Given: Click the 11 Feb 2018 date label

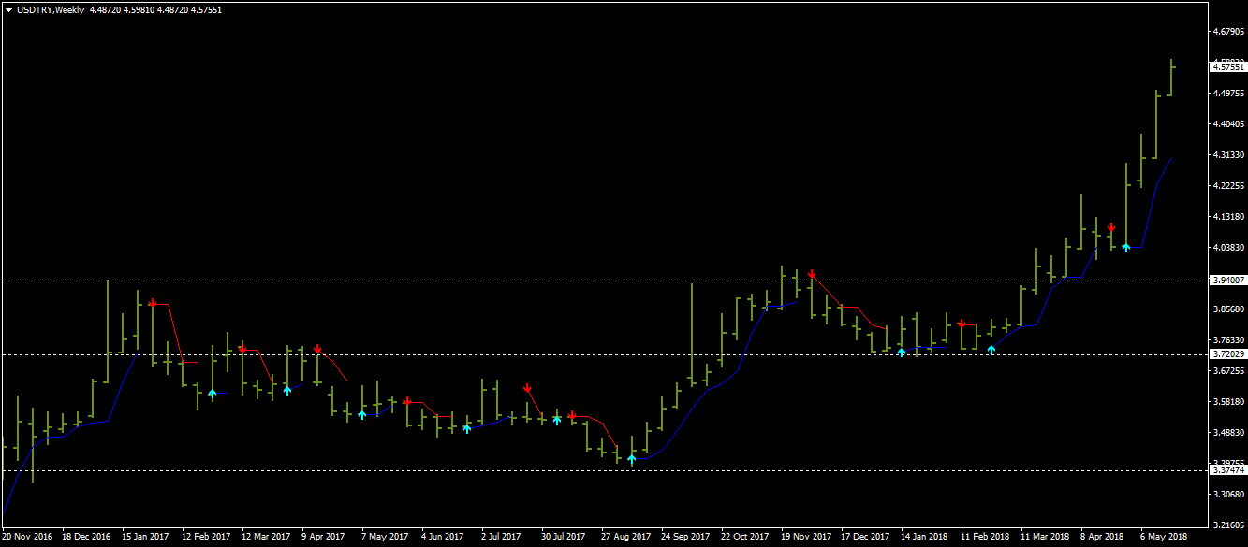Looking at the screenshot, I should click(x=987, y=538).
